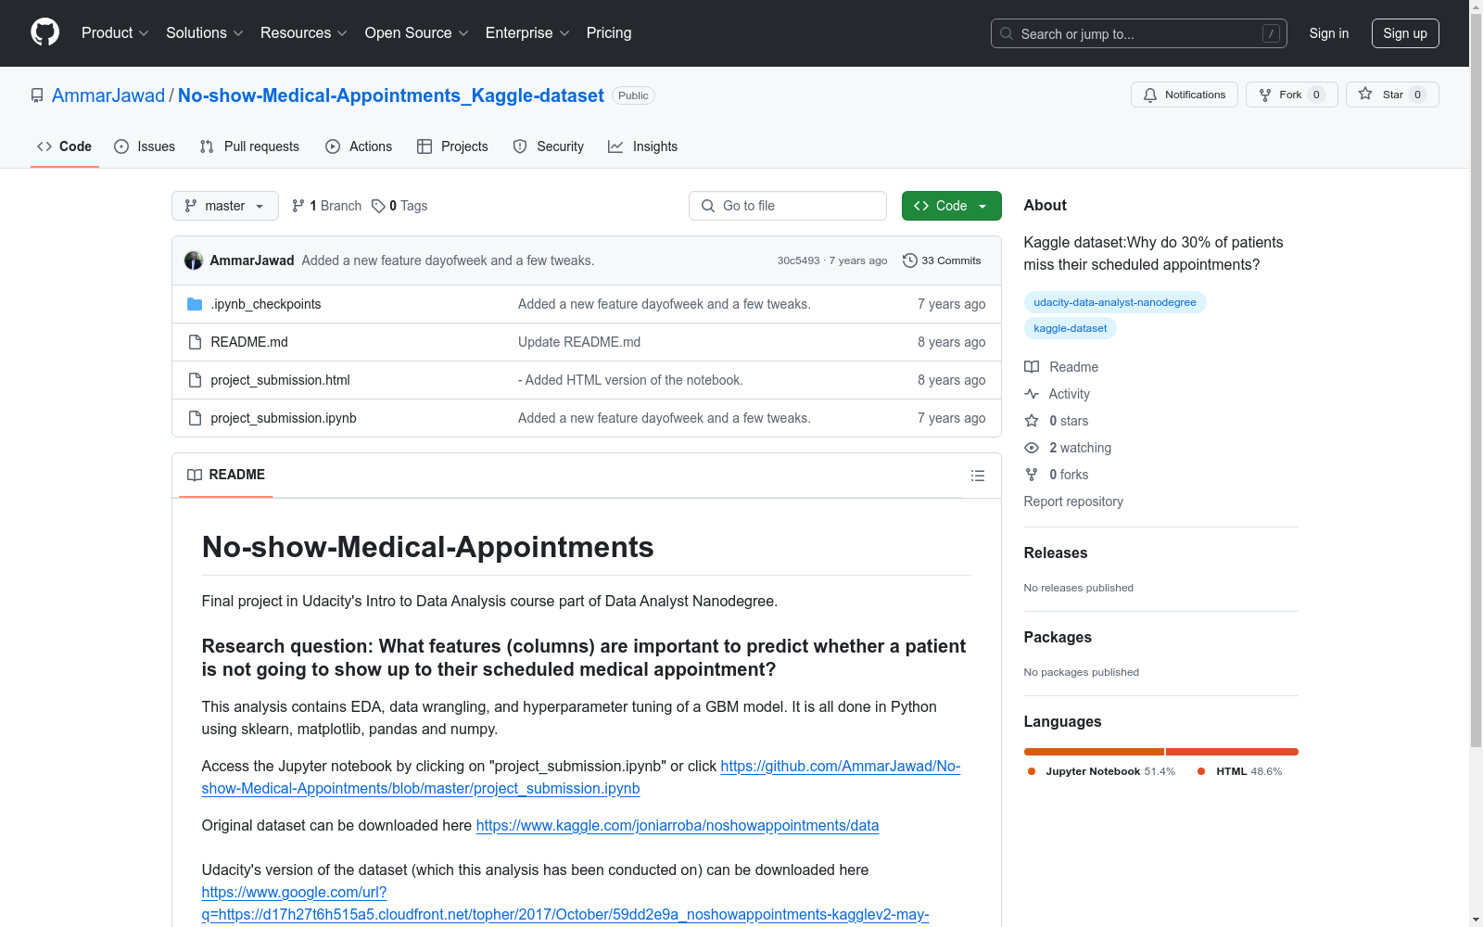
Task: Switch to the Issues tab
Action: pos(145,146)
